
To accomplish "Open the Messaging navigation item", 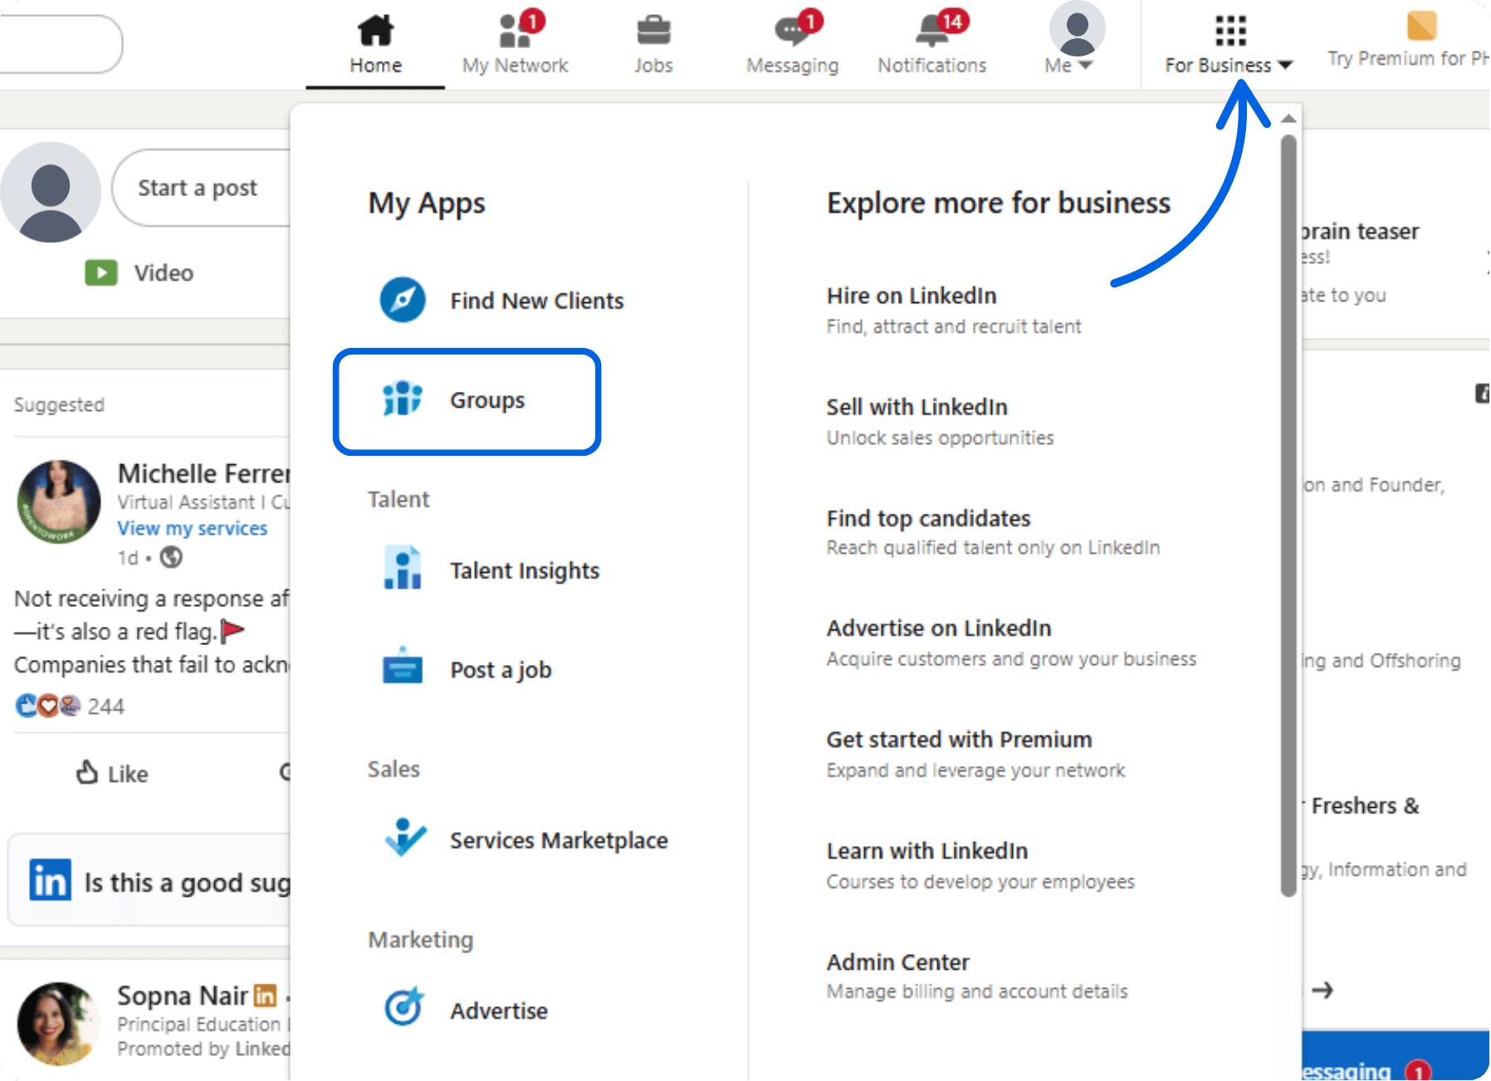I will [791, 65].
